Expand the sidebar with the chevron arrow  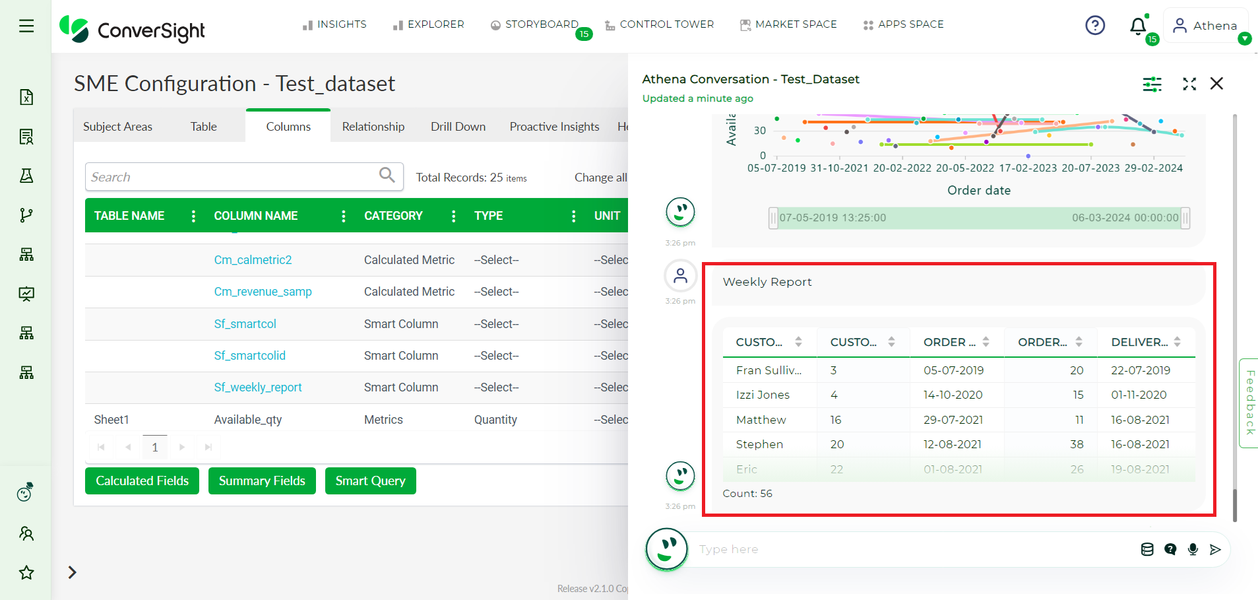tap(73, 572)
